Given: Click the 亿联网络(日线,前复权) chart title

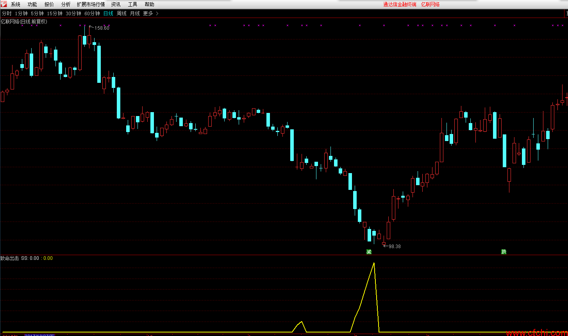Looking at the screenshot, I should click(x=24, y=21).
